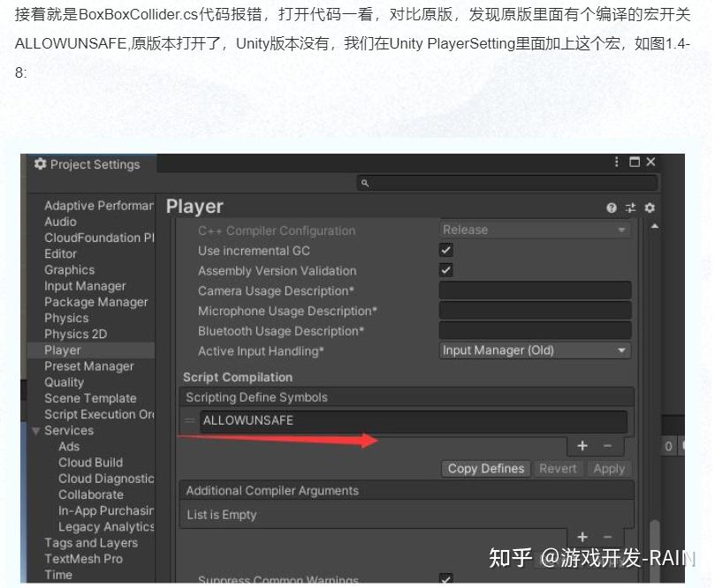
Task: Open the Player settings help icon
Action: (x=611, y=207)
